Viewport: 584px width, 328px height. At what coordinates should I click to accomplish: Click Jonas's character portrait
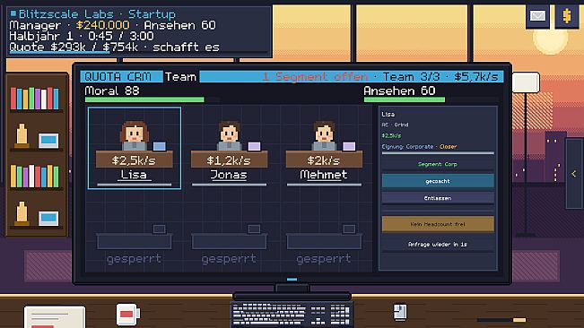point(229,135)
